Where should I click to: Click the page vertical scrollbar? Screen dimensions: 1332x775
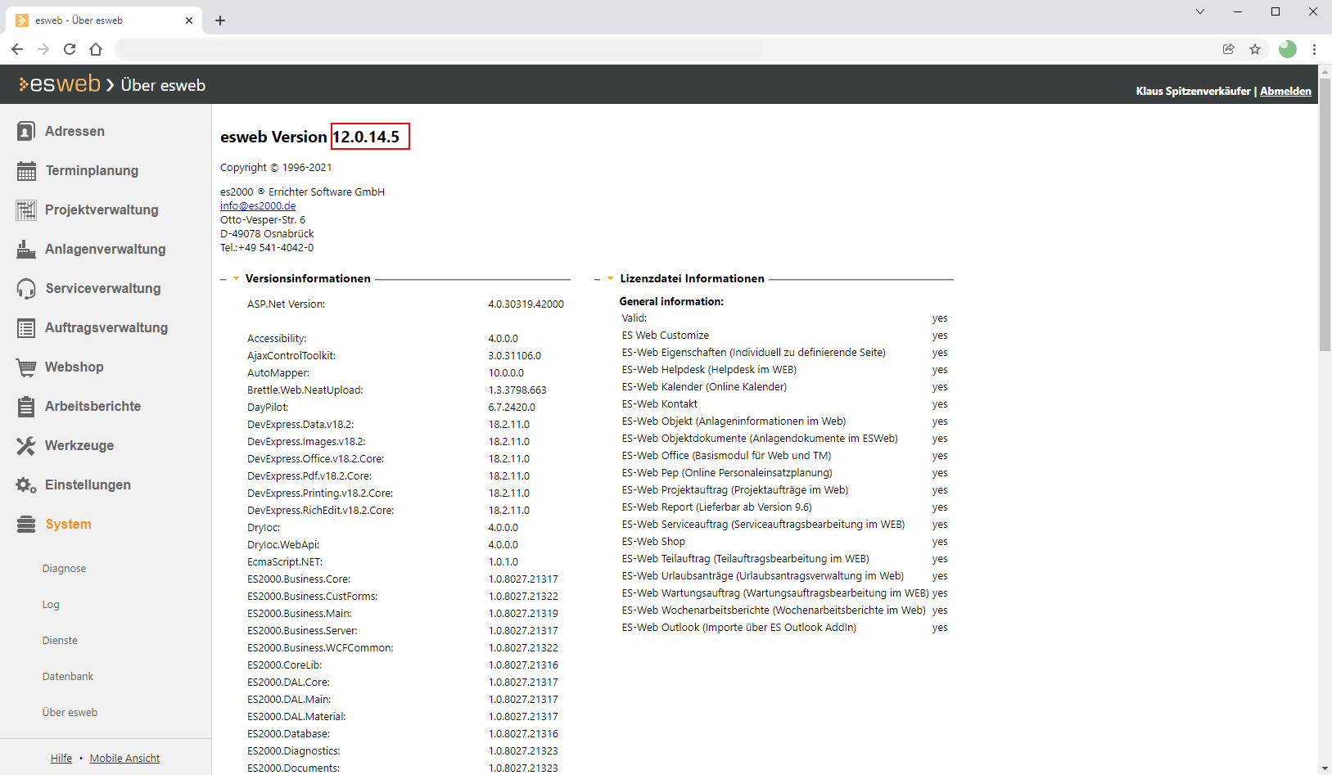pyautogui.click(x=1325, y=215)
